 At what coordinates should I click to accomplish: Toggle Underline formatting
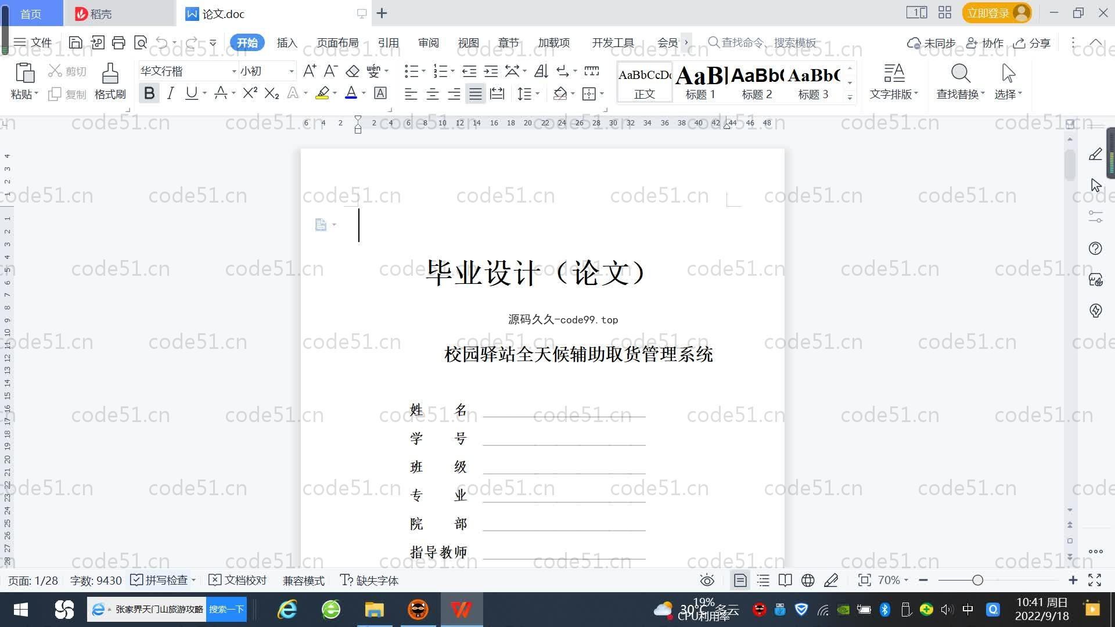191,93
